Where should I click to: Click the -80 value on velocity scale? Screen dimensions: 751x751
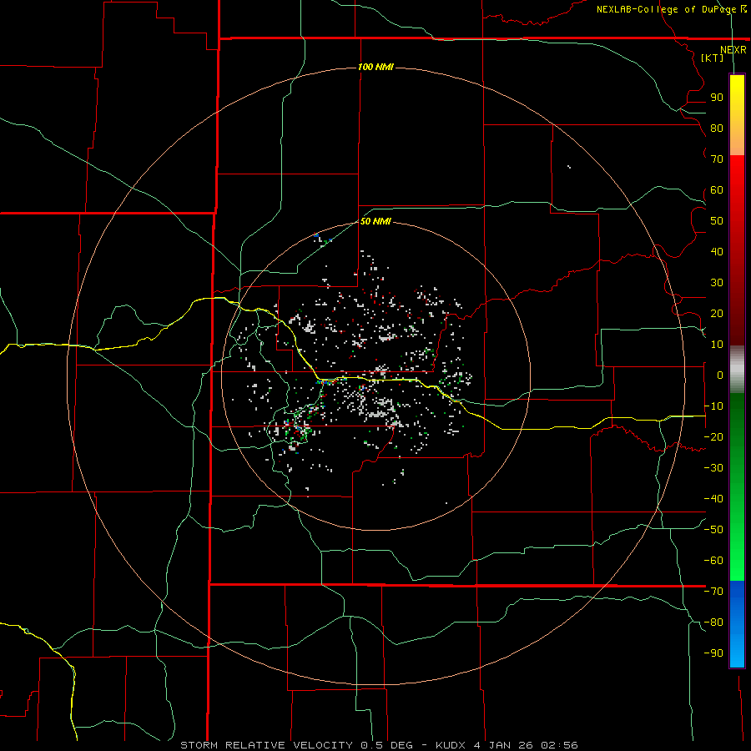click(x=713, y=622)
